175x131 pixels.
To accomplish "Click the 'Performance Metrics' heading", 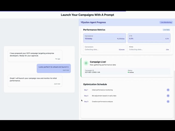I will pos(94,30).
